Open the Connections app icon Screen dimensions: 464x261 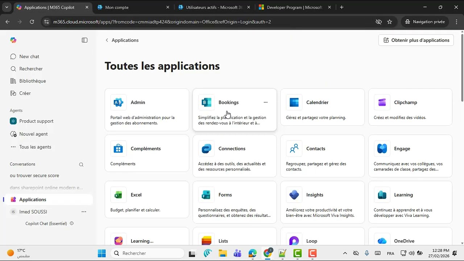click(x=206, y=148)
